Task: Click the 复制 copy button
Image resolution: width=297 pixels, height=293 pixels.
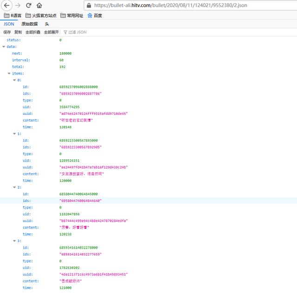Action: (18, 32)
